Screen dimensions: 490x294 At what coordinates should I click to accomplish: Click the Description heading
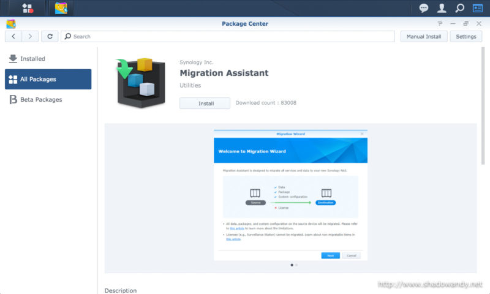click(x=120, y=290)
